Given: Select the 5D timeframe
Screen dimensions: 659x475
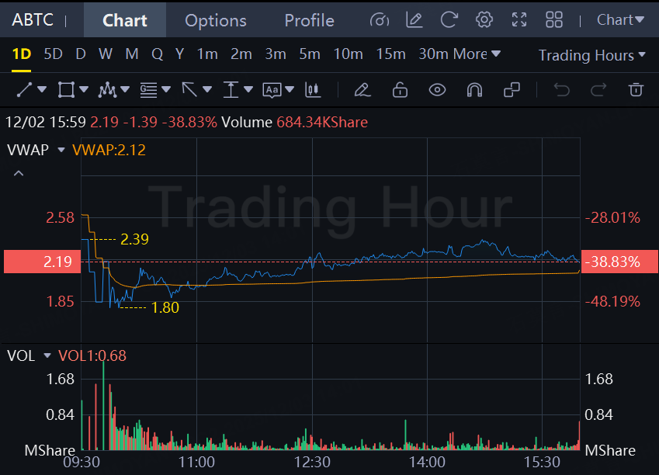Looking at the screenshot, I should tap(53, 54).
